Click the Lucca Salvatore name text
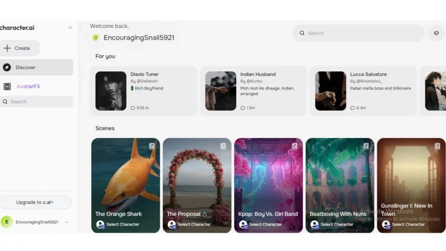The image size is (446, 251). [368, 74]
